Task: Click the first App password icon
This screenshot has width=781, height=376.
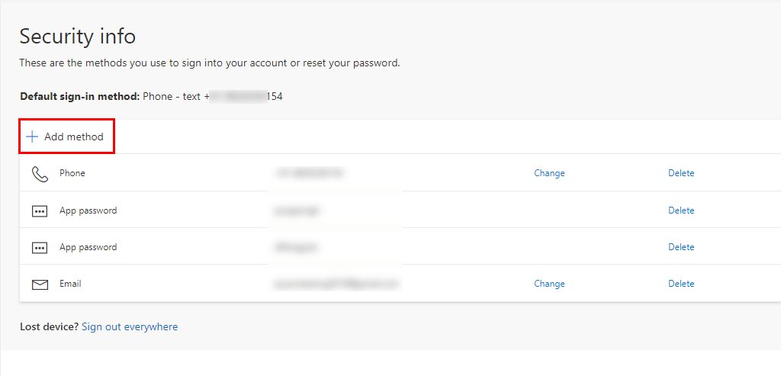Action: point(40,211)
